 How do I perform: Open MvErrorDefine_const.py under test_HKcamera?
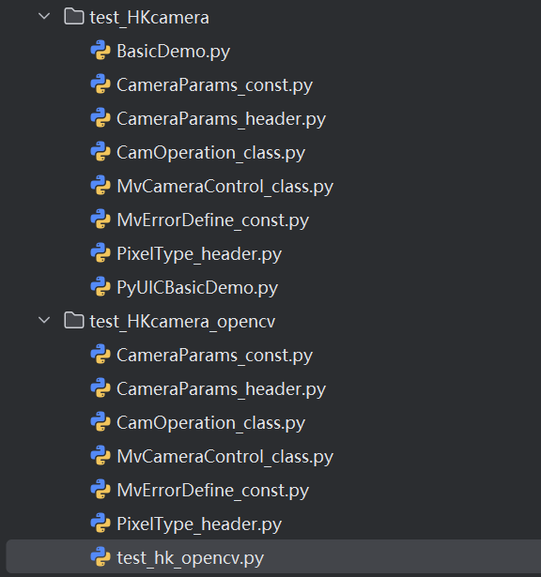point(212,220)
